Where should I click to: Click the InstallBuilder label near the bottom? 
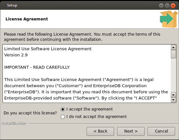tap(14, 124)
